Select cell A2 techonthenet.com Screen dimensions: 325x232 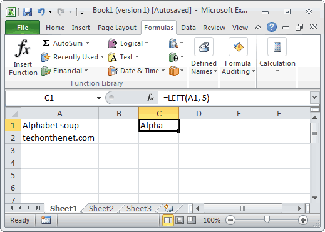[59, 138]
